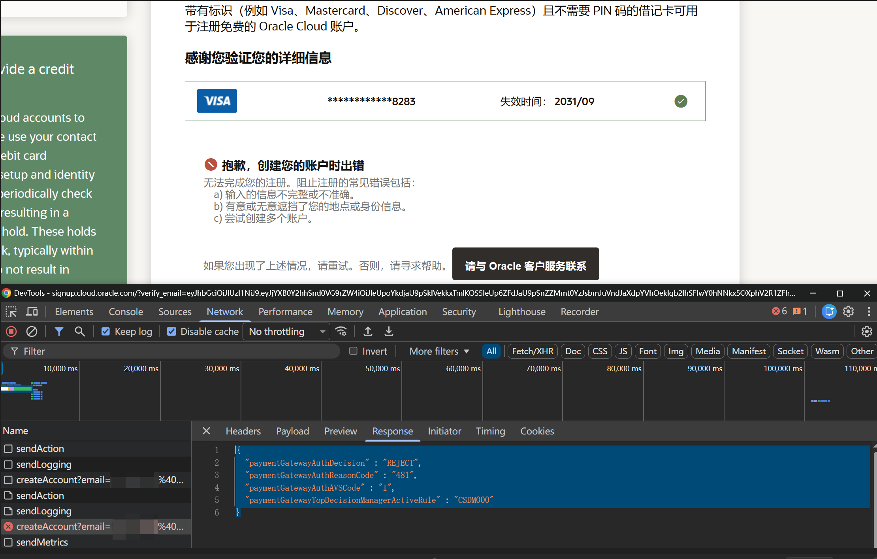Select the Fetch/XHR filter button

[533, 351]
